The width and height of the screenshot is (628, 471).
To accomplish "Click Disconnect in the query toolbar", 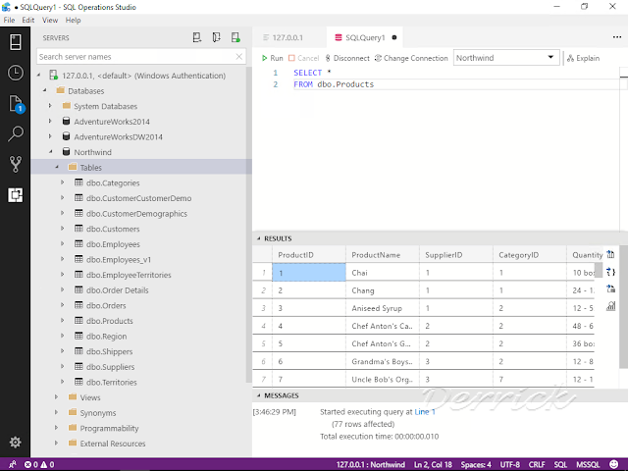I will (347, 58).
